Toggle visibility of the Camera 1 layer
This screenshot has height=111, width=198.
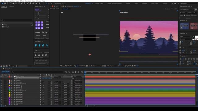1,80
